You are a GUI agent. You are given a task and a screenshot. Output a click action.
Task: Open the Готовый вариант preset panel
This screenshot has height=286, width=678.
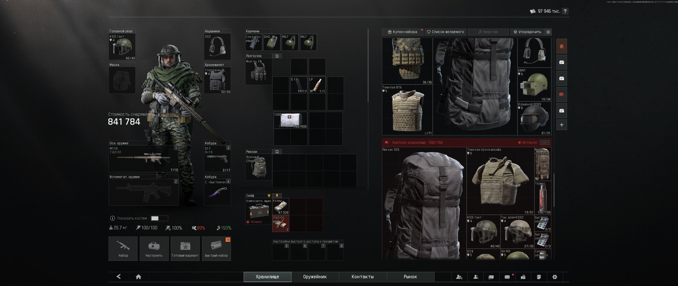185,248
